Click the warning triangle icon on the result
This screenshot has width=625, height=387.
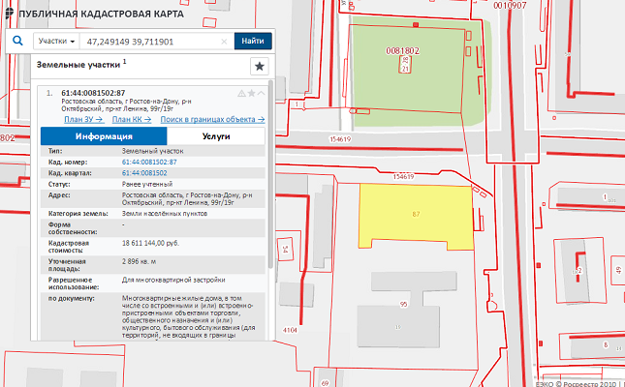coord(241,93)
